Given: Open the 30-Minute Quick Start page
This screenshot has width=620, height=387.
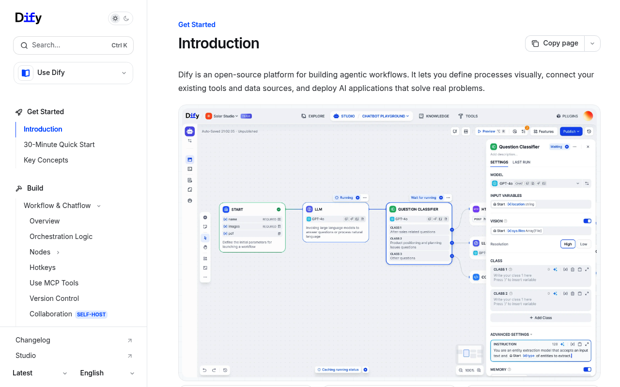Looking at the screenshot, I should pos(59,145).
